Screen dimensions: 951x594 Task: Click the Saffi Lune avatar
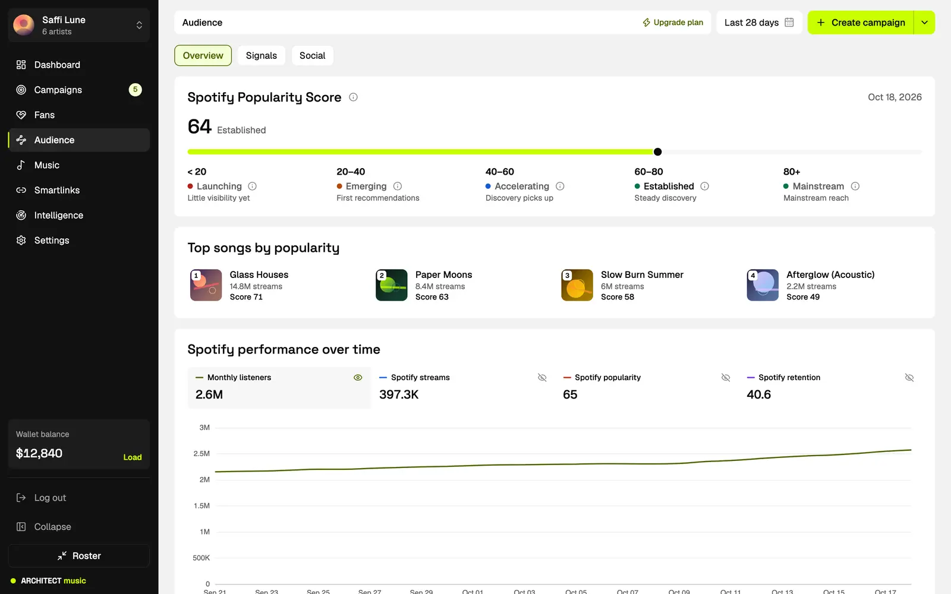(24, 25)
